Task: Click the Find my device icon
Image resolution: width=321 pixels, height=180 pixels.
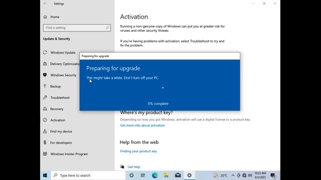Action: pyautogui.click(x=45, y=131)
